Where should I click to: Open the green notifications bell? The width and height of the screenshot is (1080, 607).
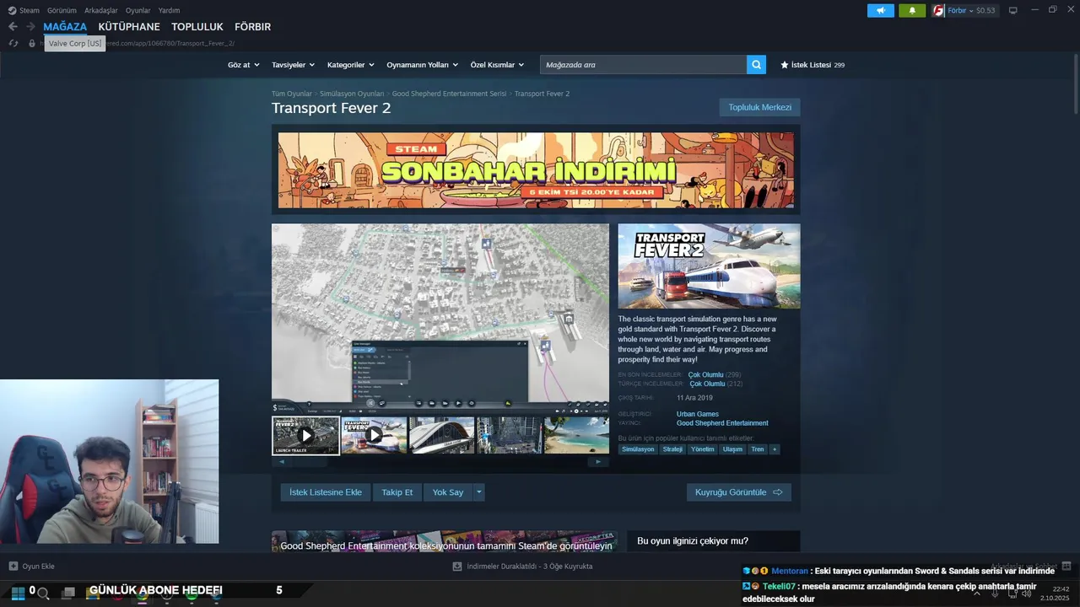click(x=912, y=11)
